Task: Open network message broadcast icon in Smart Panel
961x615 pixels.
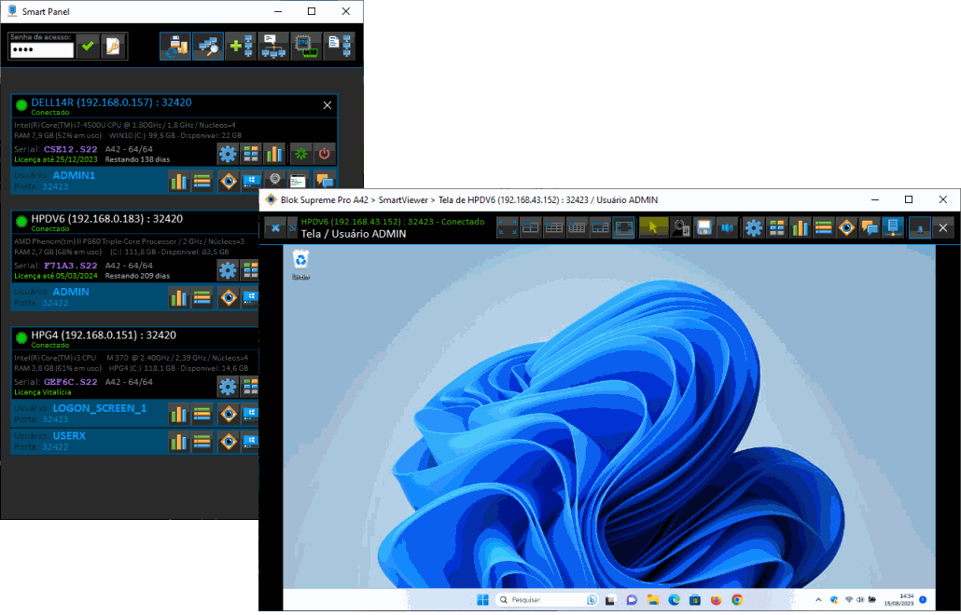Action: pyautogui.click(x=273, y=47)
